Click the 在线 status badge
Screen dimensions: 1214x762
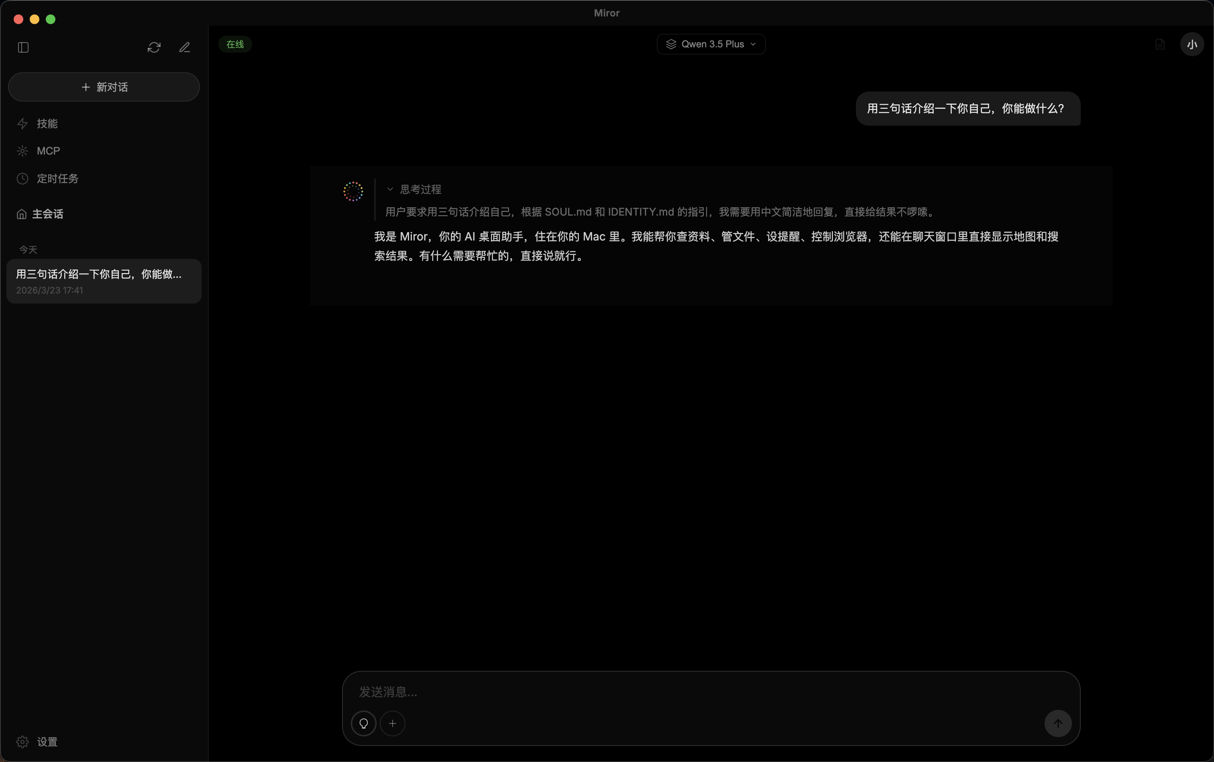[x=235, y=44]
